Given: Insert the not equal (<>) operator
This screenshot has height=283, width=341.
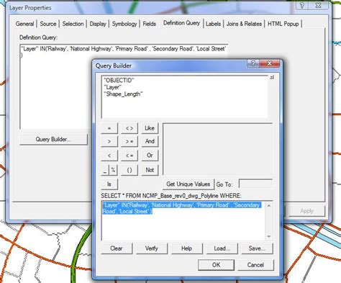Looking at the screenshot, I should (x=129, y=128).
